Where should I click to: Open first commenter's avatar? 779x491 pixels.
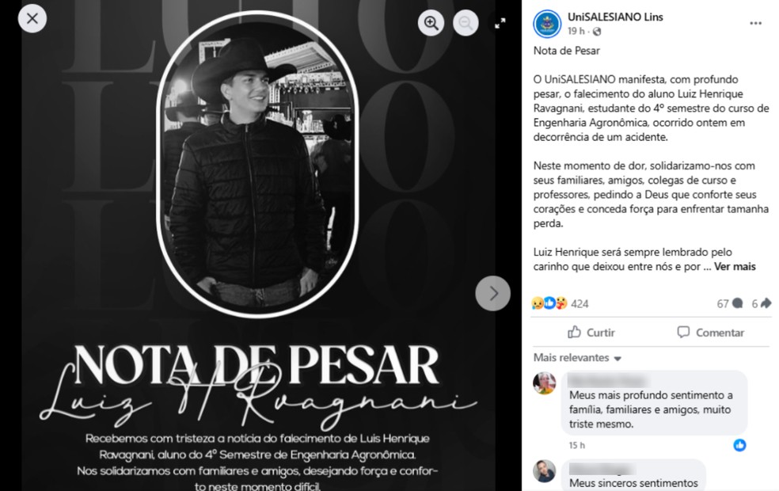pos(545,383)
